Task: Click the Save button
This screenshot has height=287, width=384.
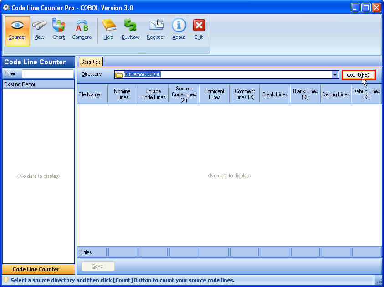Action: pos(97,266)
